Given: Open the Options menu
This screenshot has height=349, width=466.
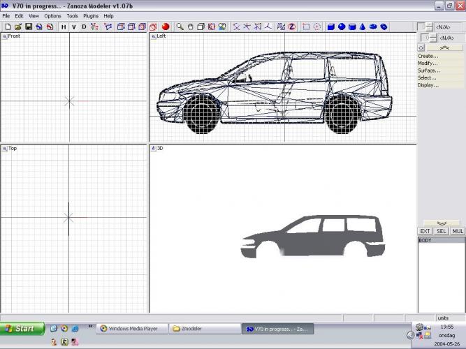Looking at the screenshot, I should coord(52,15).
